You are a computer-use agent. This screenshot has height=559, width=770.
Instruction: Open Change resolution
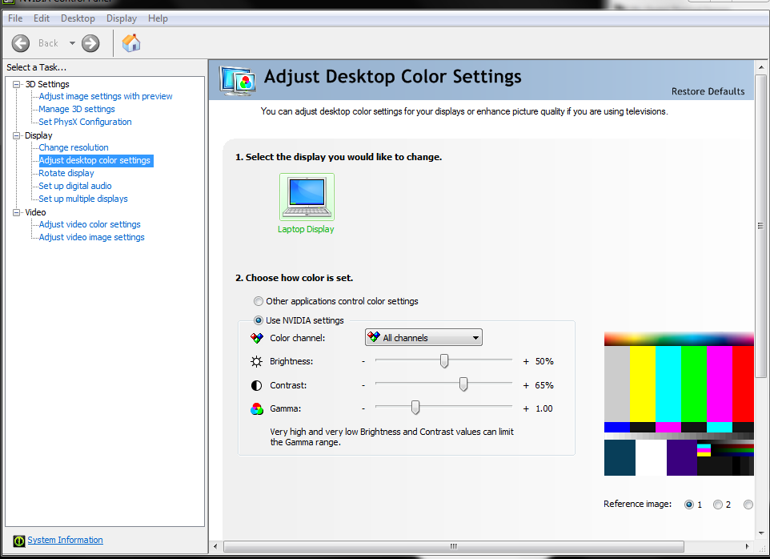(x=74, y=147)
